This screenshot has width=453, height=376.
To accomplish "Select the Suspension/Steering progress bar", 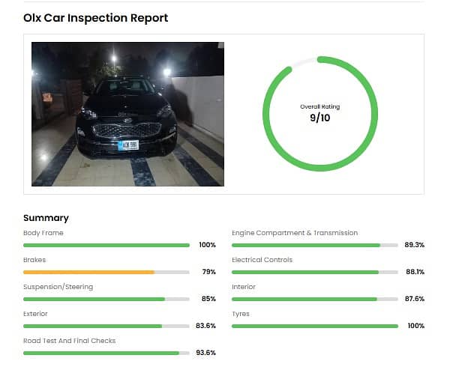I will 106,299.
